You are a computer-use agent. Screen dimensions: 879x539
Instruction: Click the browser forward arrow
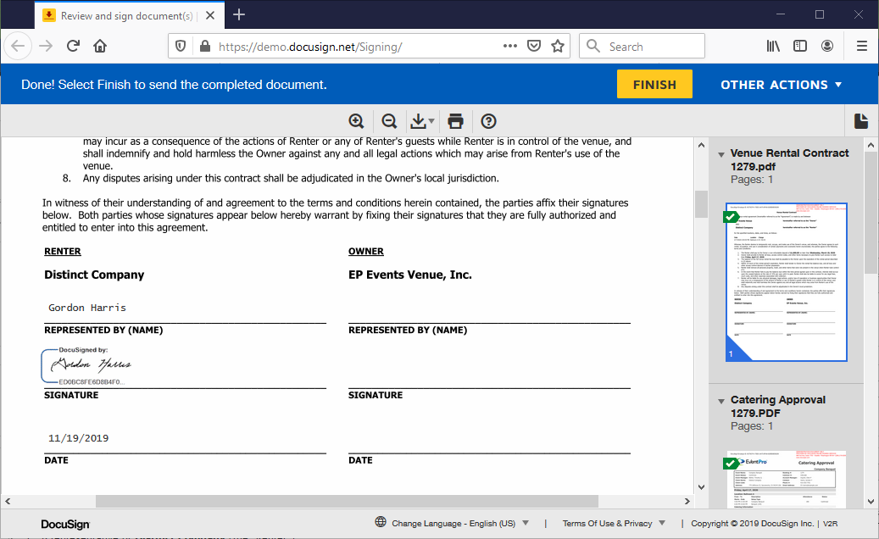click(46, 46)
